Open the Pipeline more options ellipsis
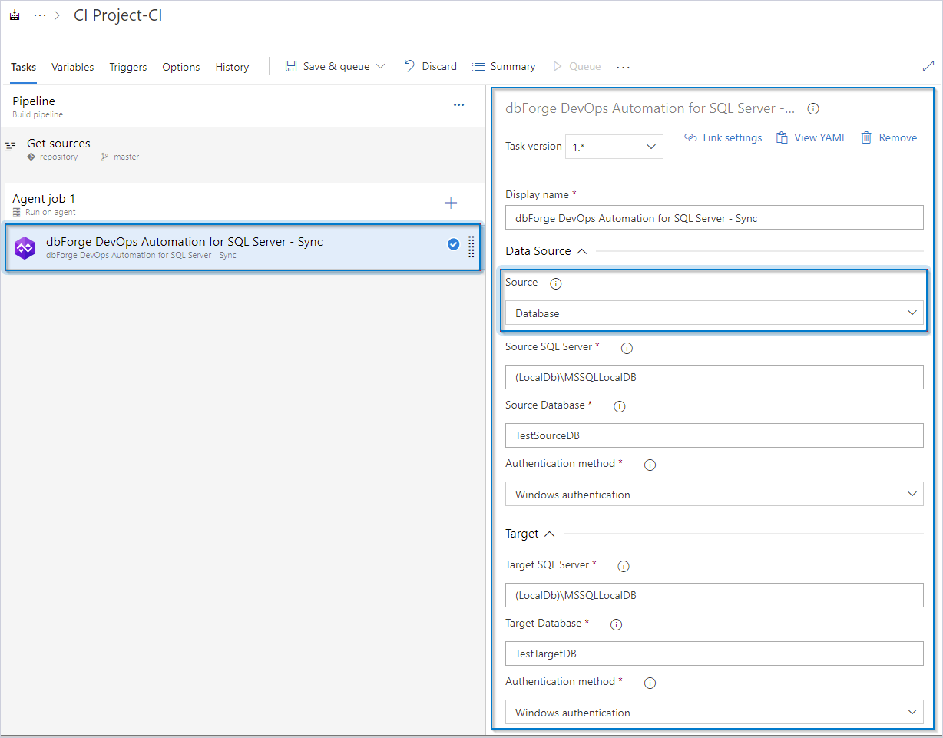The width and height of the screenshot is (943, 738). click(x=458, y=105)
